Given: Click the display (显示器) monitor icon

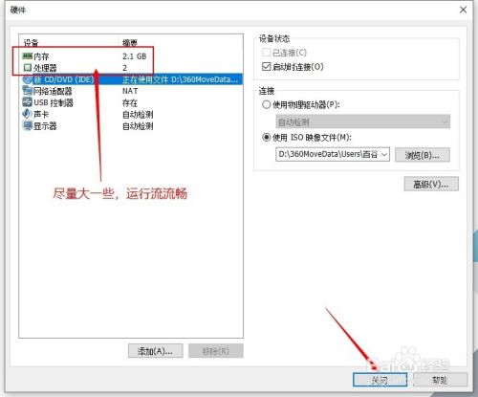Looking at the screenshot, I should pos(28,125).
